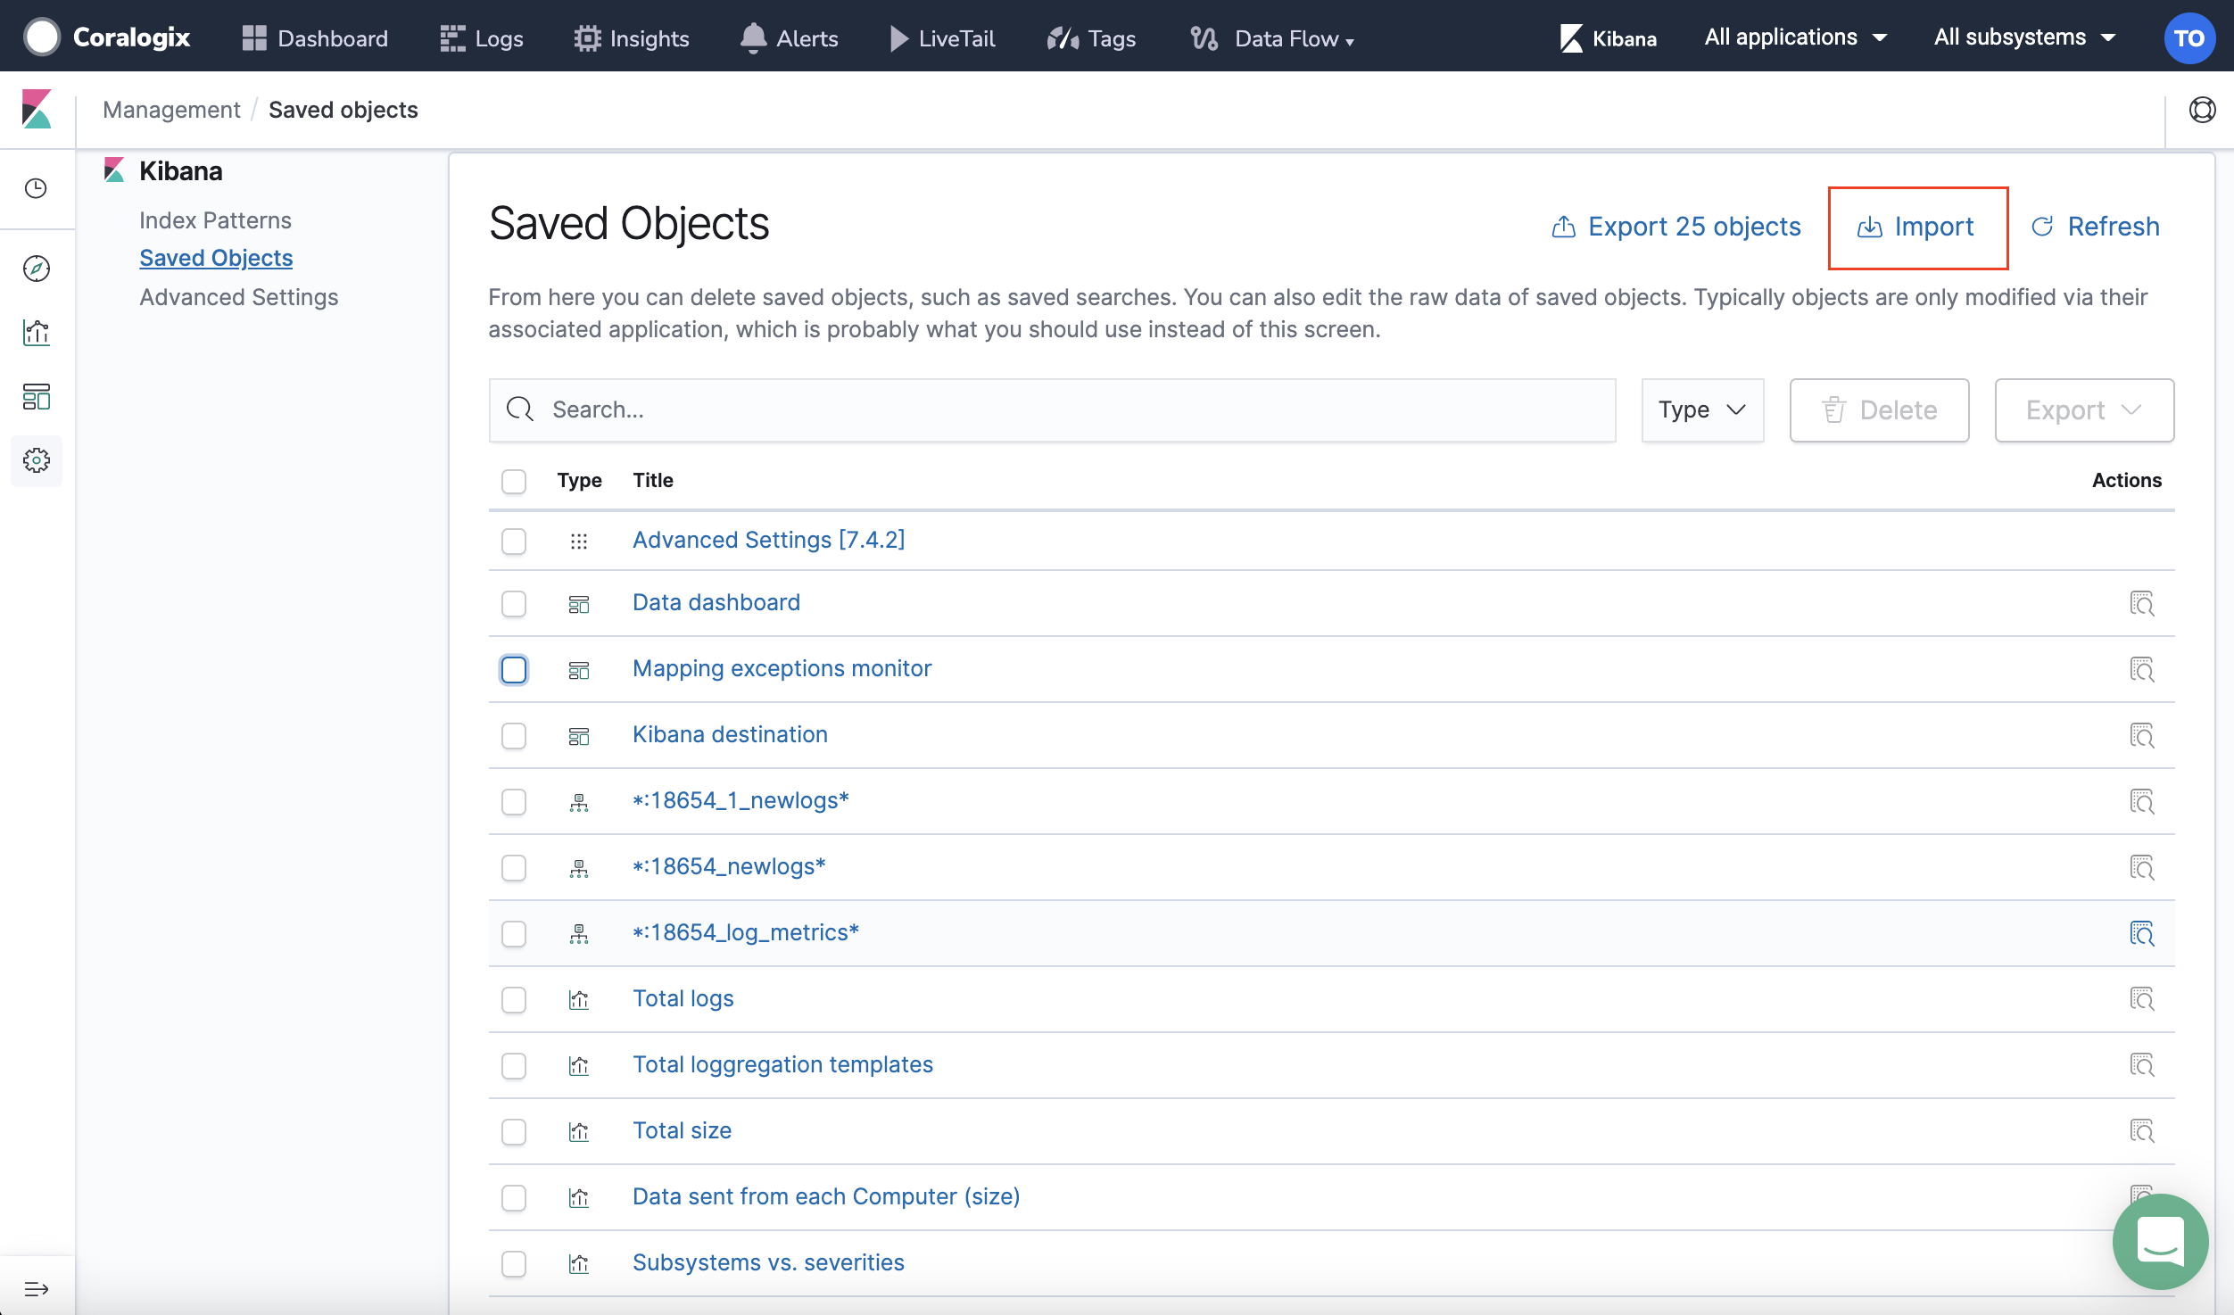The width and height of the screenshot is (2234, 1315).
Task: Open LiveTail in top navigation
Action: 942,38
